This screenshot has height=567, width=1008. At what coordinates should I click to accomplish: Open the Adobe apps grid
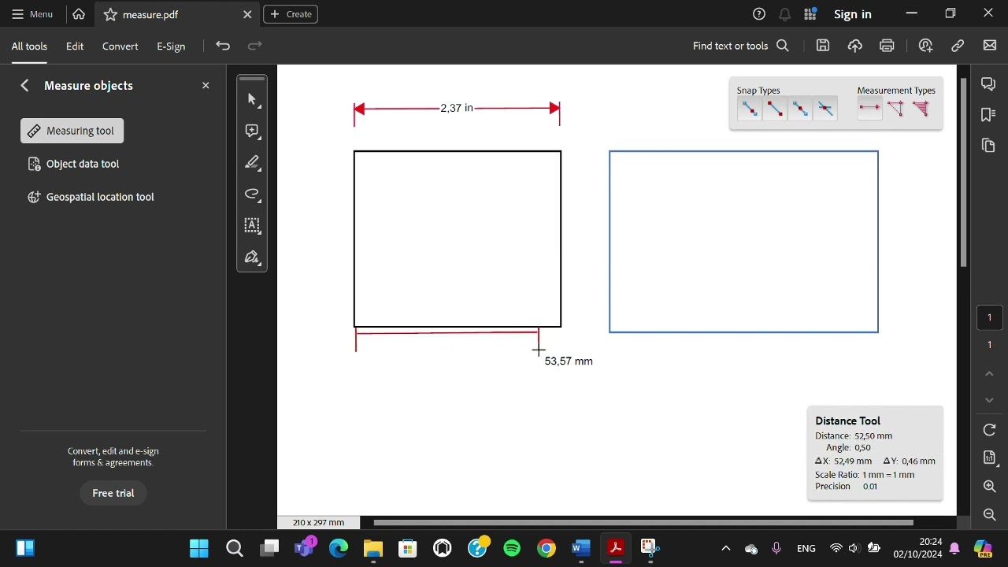click(810, 14)
